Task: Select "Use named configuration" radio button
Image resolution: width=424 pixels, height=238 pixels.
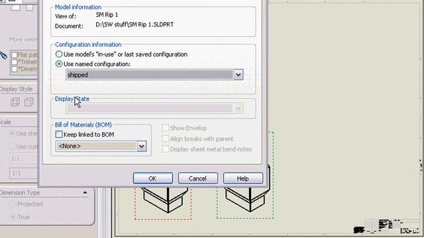Action: pyautogui.click(x=59, y=64)
